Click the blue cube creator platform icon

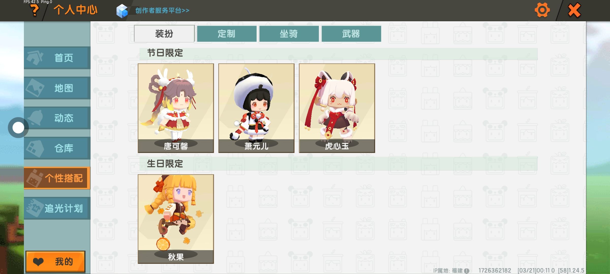pyautogui.click(x=122, y=11)
